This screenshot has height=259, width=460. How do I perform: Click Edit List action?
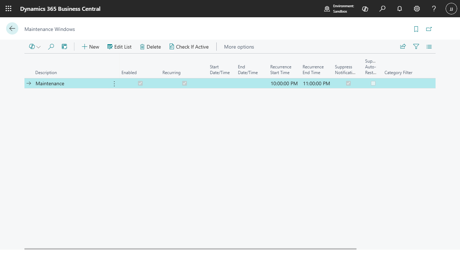point(119,47)
